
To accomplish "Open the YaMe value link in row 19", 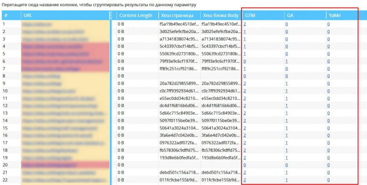I will [x=328, y=158].
